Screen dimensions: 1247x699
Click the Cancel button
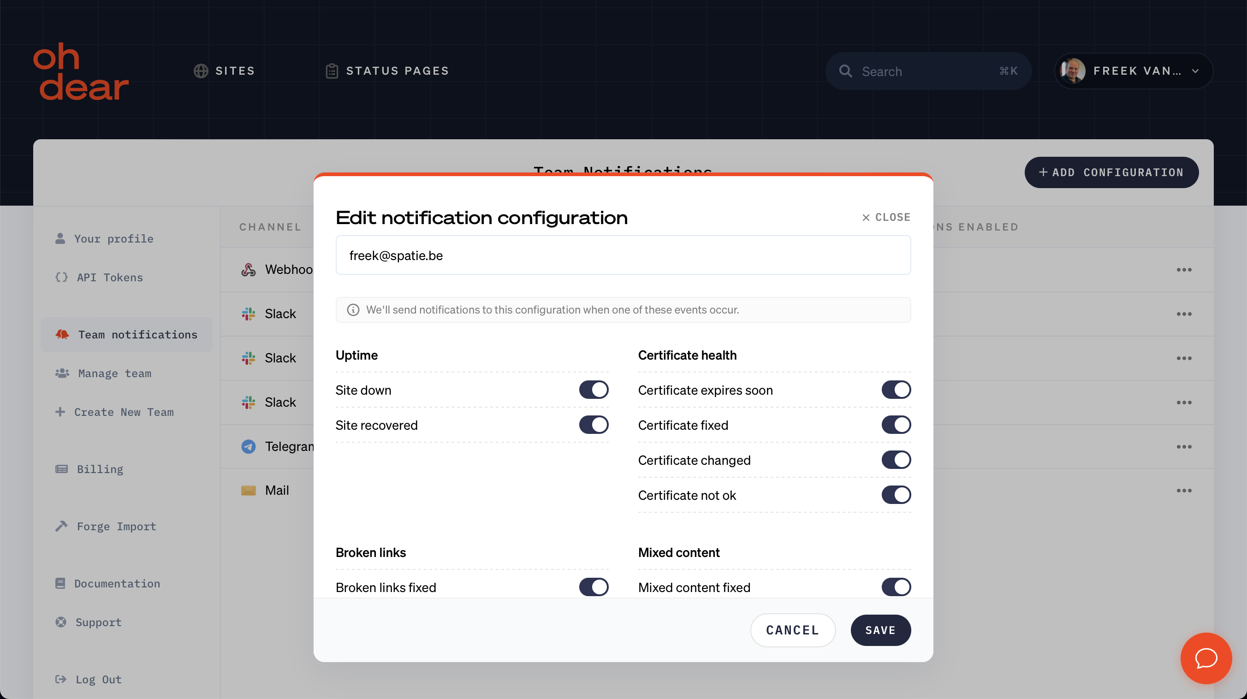[x=792, y=630]
